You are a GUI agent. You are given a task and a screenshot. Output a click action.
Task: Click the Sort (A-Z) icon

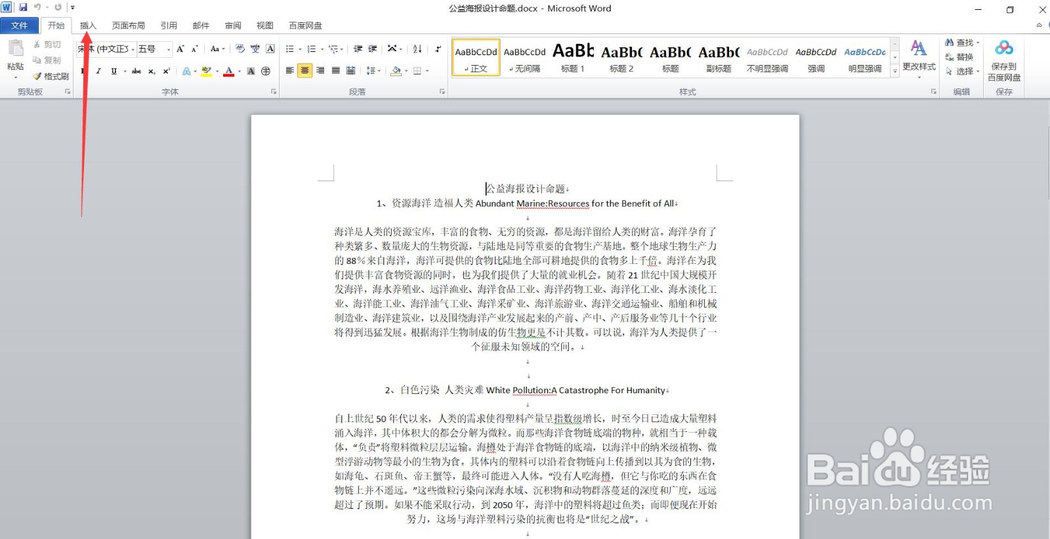[417, 49]
